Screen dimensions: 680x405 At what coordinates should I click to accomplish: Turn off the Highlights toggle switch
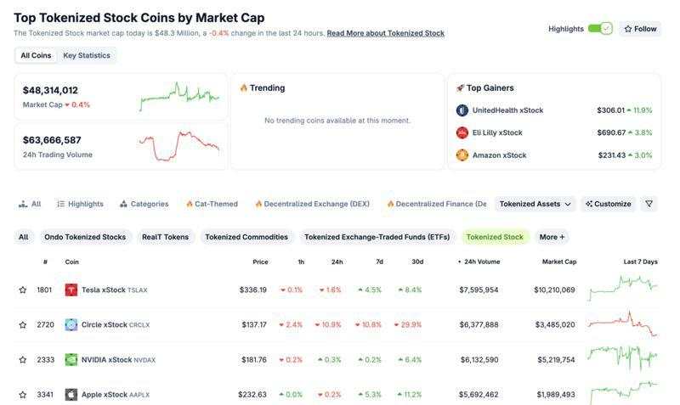(x=600, y=29)
